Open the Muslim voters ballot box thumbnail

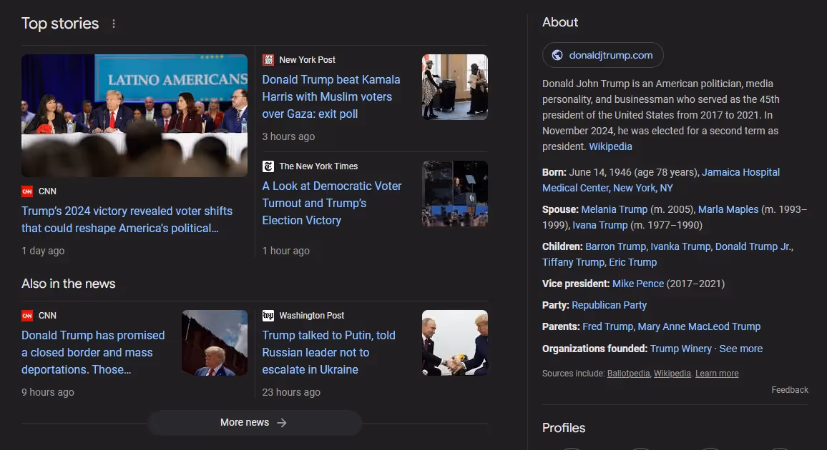click(455, 87)
